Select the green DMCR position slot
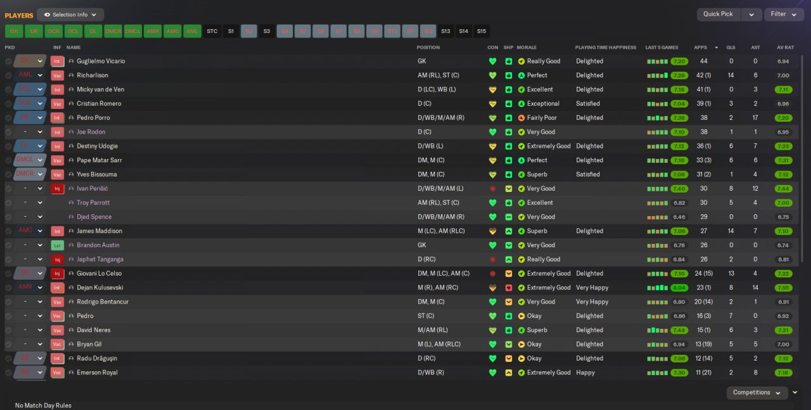Image resolution: width=811 pixels, height=410 pixels. coord(113,31)
